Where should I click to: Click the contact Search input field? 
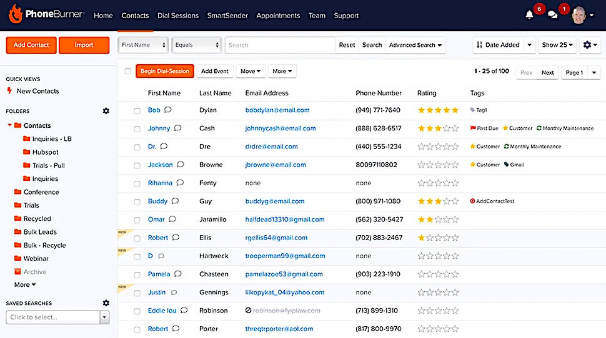(x=281, y=45)
